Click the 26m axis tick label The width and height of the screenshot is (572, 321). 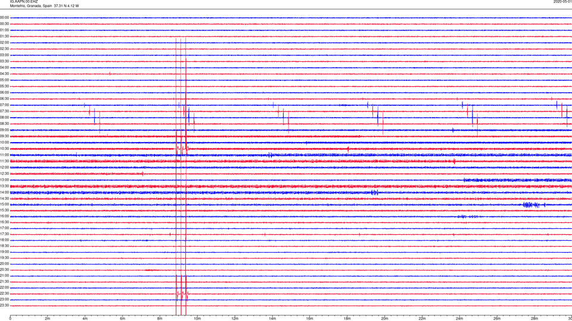tap(497, 319)
